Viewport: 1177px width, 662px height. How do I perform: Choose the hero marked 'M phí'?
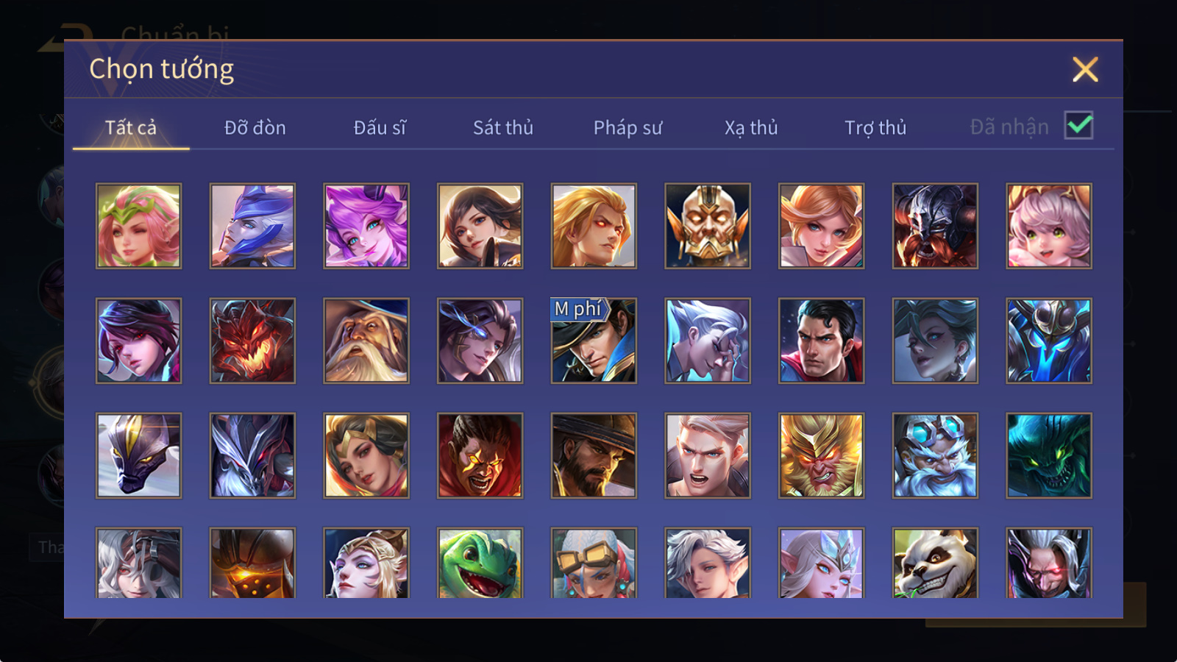click(594, 341)
